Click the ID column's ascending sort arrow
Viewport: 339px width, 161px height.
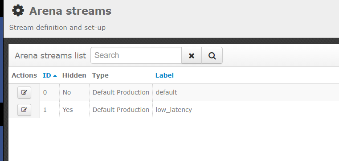point(55,76)
